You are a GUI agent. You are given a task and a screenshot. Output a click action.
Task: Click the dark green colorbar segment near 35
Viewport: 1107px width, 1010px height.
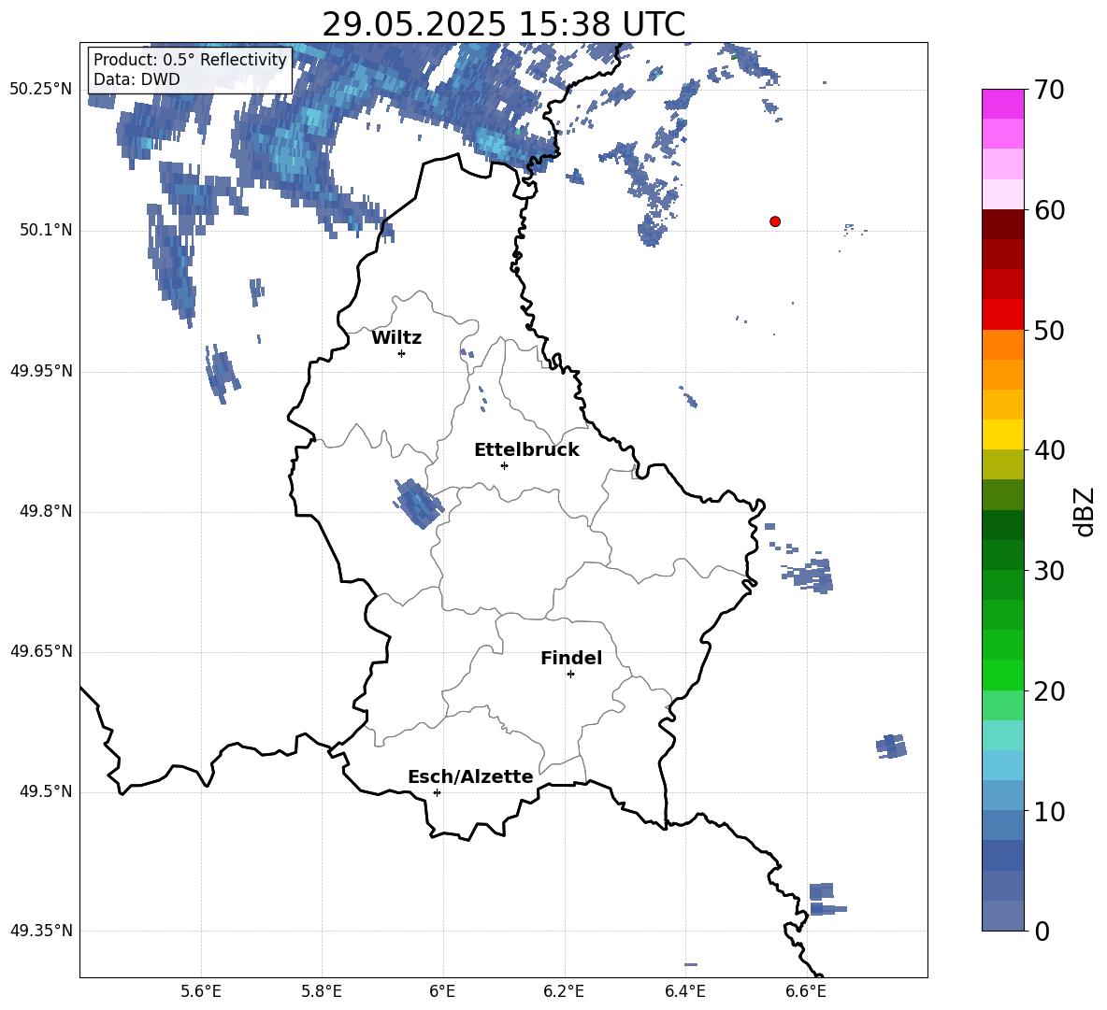coord(1003,525)
